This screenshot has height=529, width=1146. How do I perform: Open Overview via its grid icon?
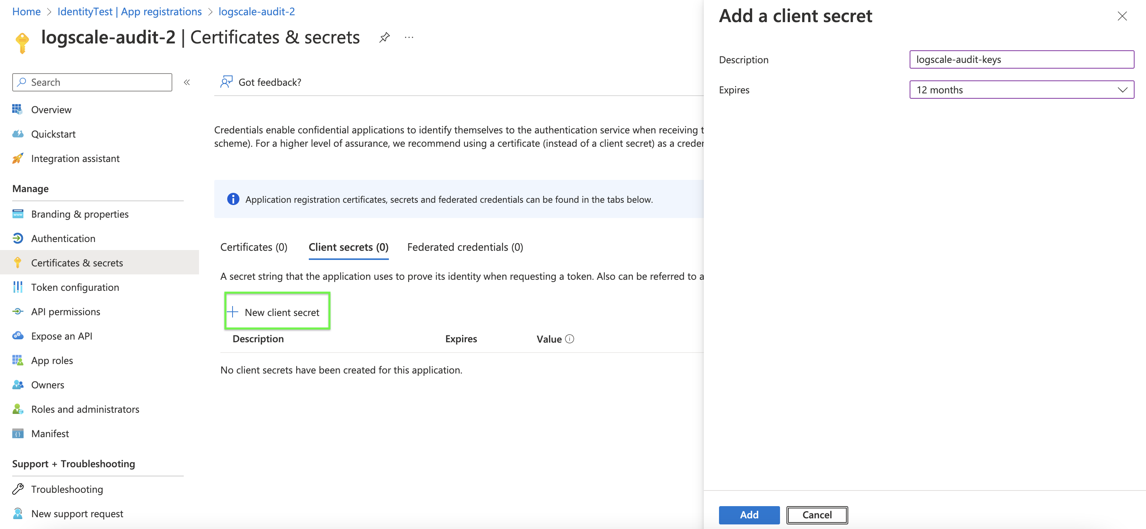click(18, 109)
